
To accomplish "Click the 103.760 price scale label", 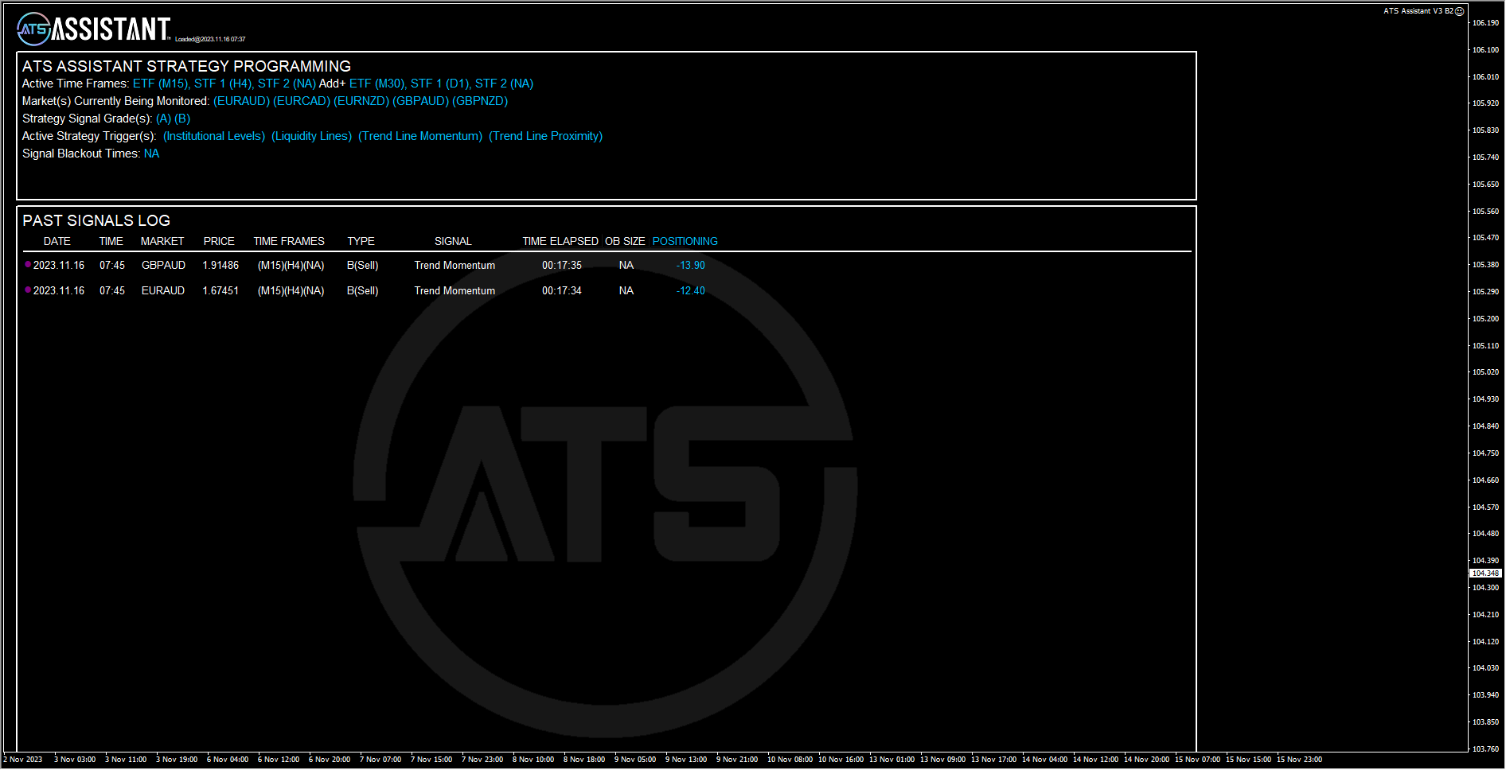I will pos(1485,749).
